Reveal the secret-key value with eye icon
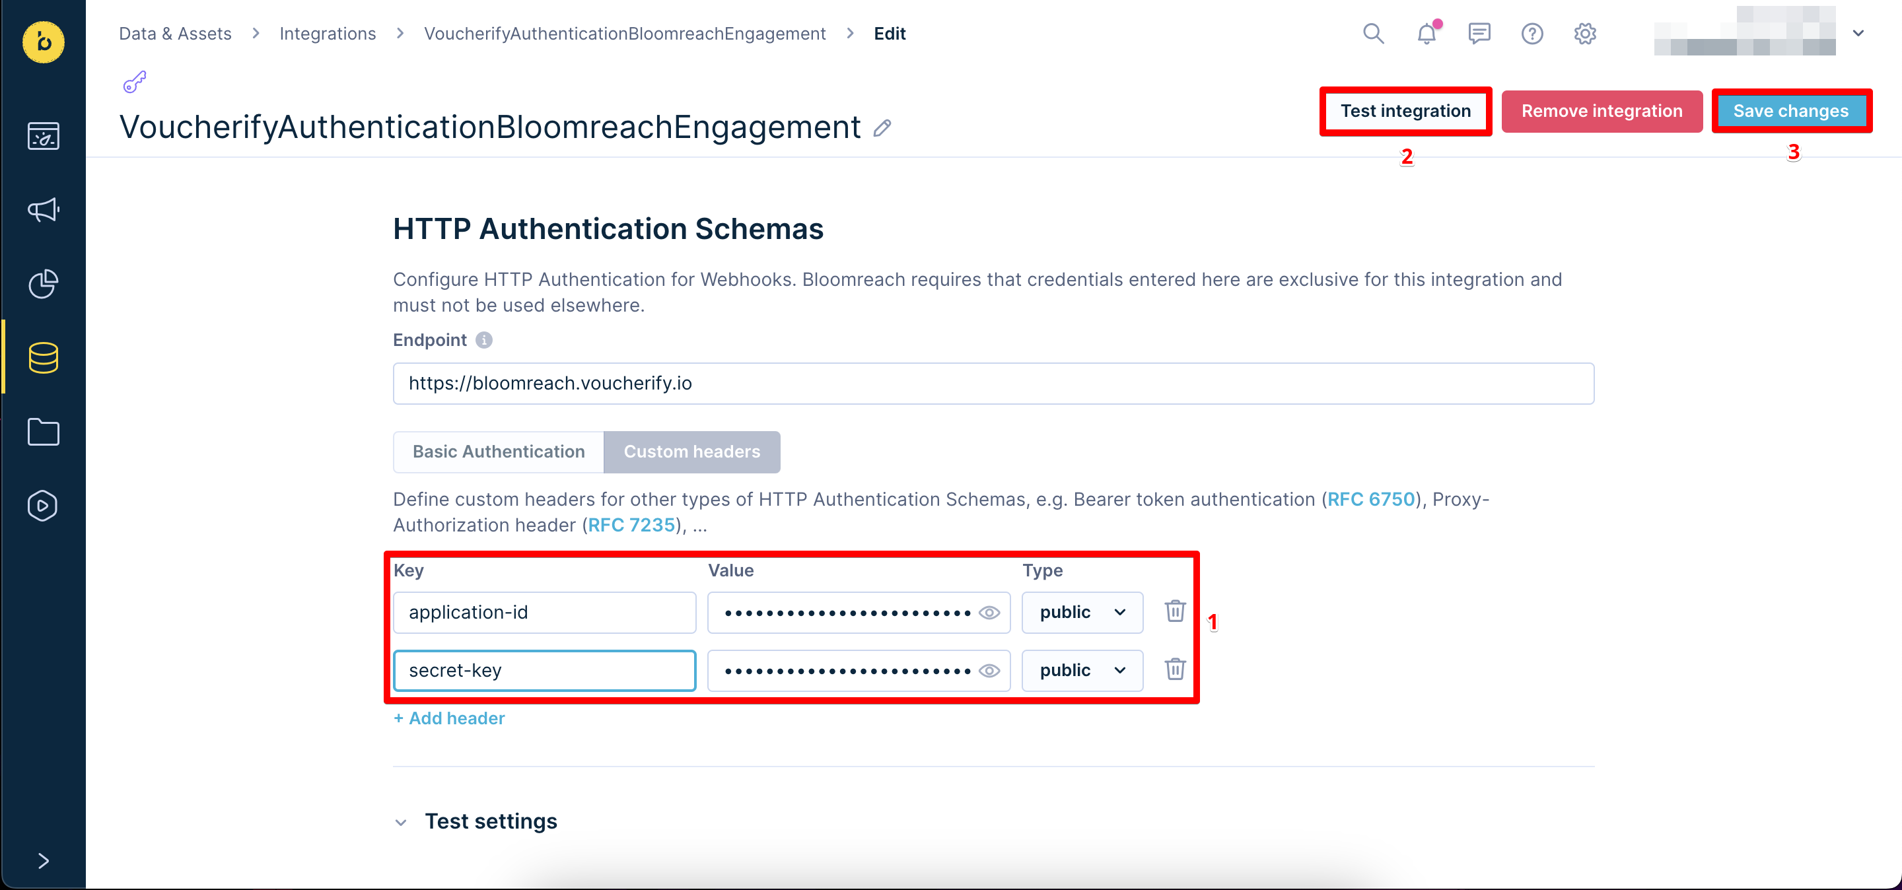Viewport: 1902px width, 890px height. coord(989,670)
